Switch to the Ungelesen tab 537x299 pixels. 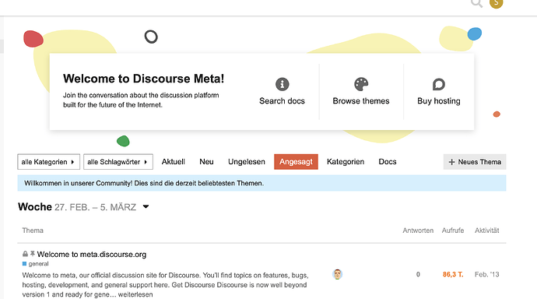tap(247, 162)
